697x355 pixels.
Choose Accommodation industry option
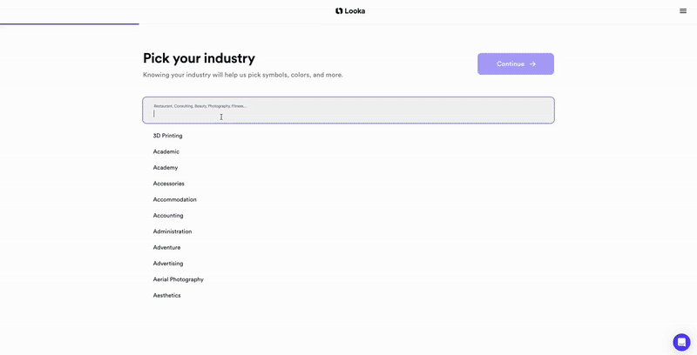pos(174,199)
